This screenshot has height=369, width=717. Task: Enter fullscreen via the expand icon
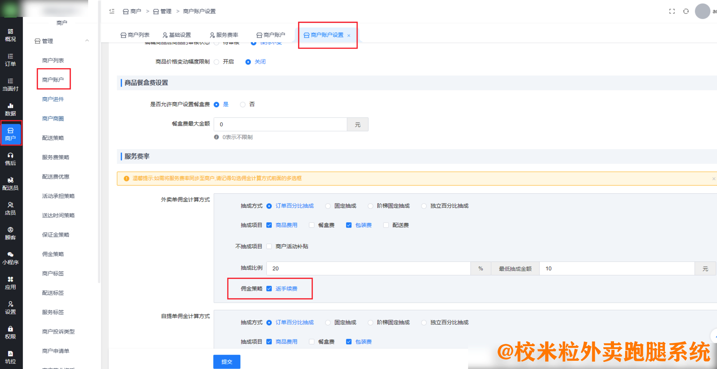(x=672, y=11)
